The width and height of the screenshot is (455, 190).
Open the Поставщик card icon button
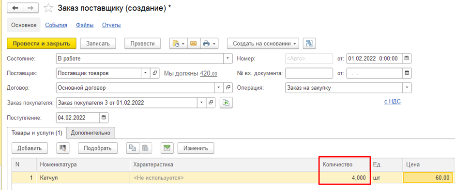click(155, 73)
